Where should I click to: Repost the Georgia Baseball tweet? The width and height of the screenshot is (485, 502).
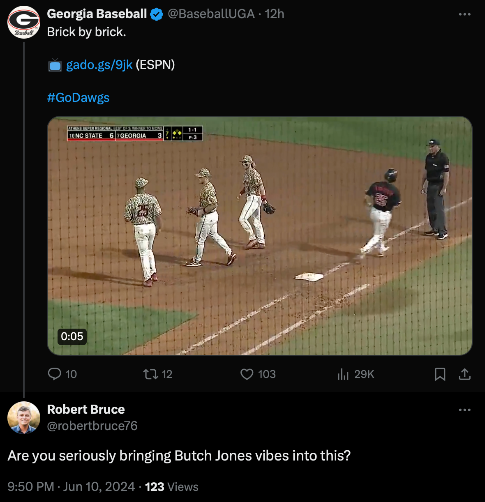pos(150,374)
